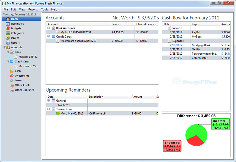Open the View menu

(x=22, y=9)
